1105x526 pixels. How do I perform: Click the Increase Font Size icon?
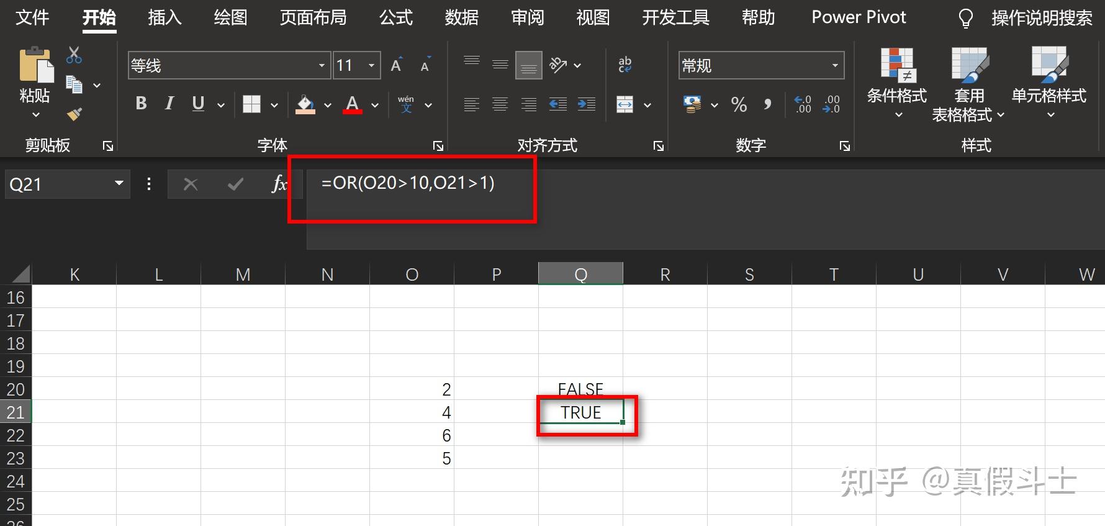pos(396,65)
